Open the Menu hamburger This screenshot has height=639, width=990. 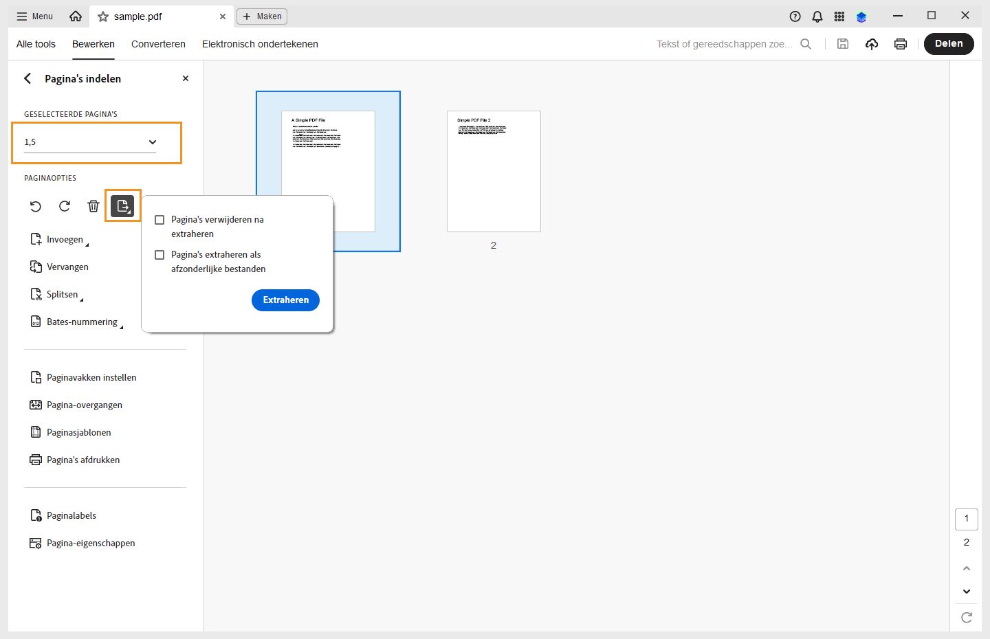(33, 15)
